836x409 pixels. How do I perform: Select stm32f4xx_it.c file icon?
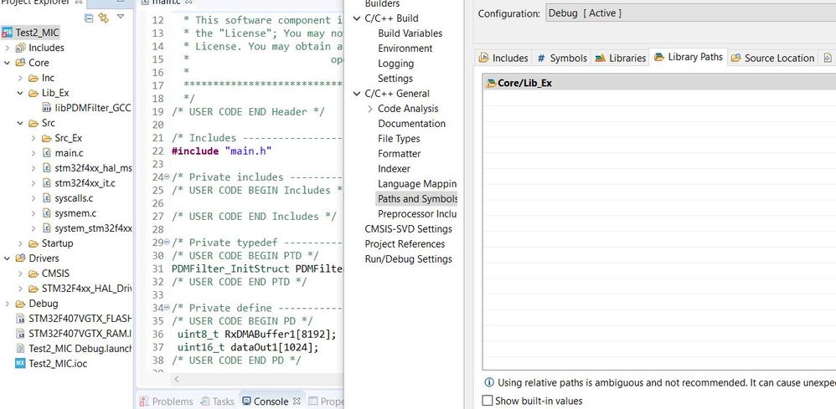pos(46,183)
